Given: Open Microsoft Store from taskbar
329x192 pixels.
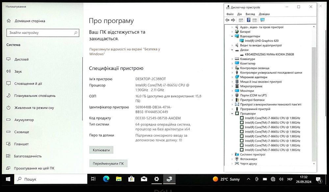Looking at the screenshot, I should point(131,179).
